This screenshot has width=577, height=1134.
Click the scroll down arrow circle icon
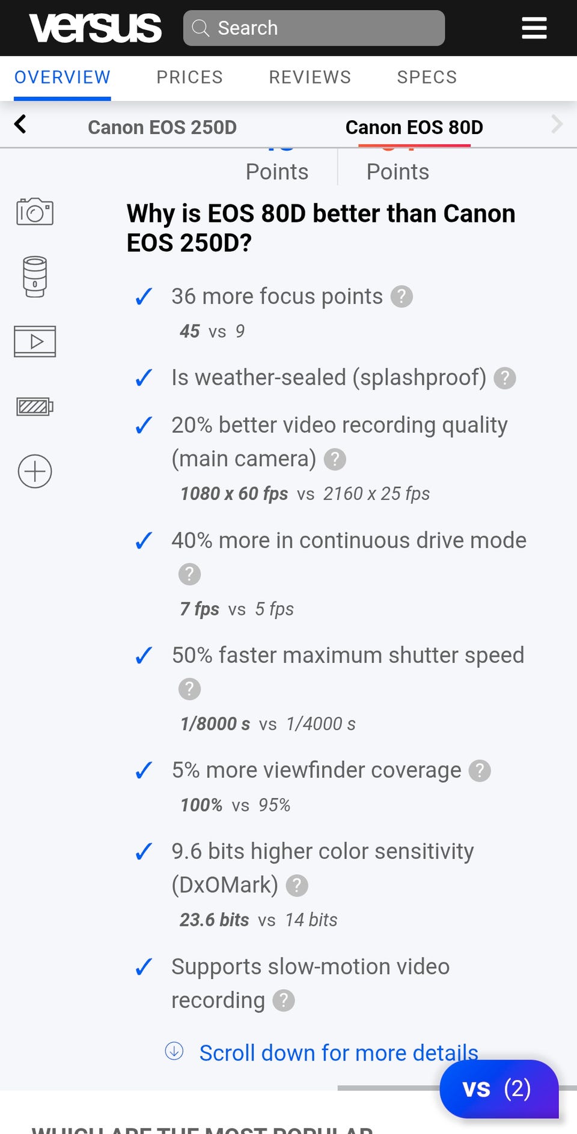coord(174,1051)
